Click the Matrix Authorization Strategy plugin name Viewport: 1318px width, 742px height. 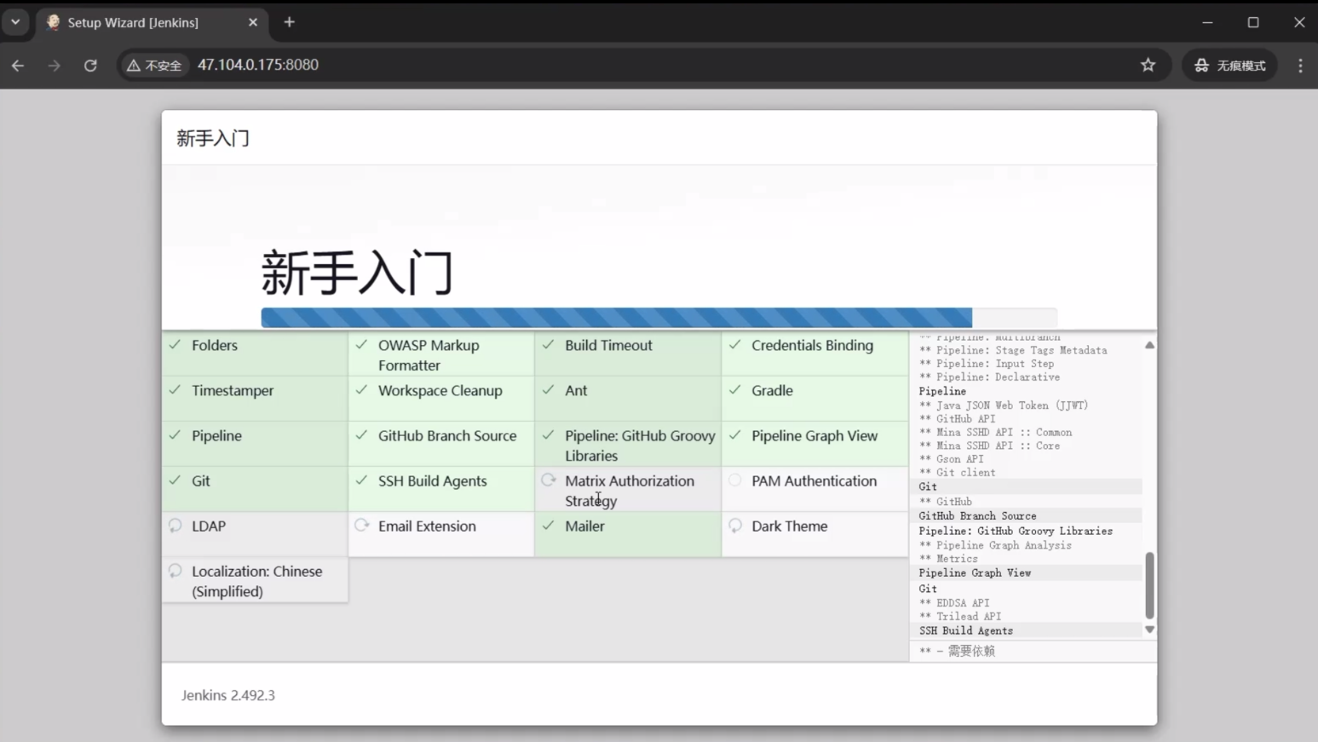point(630,491)
